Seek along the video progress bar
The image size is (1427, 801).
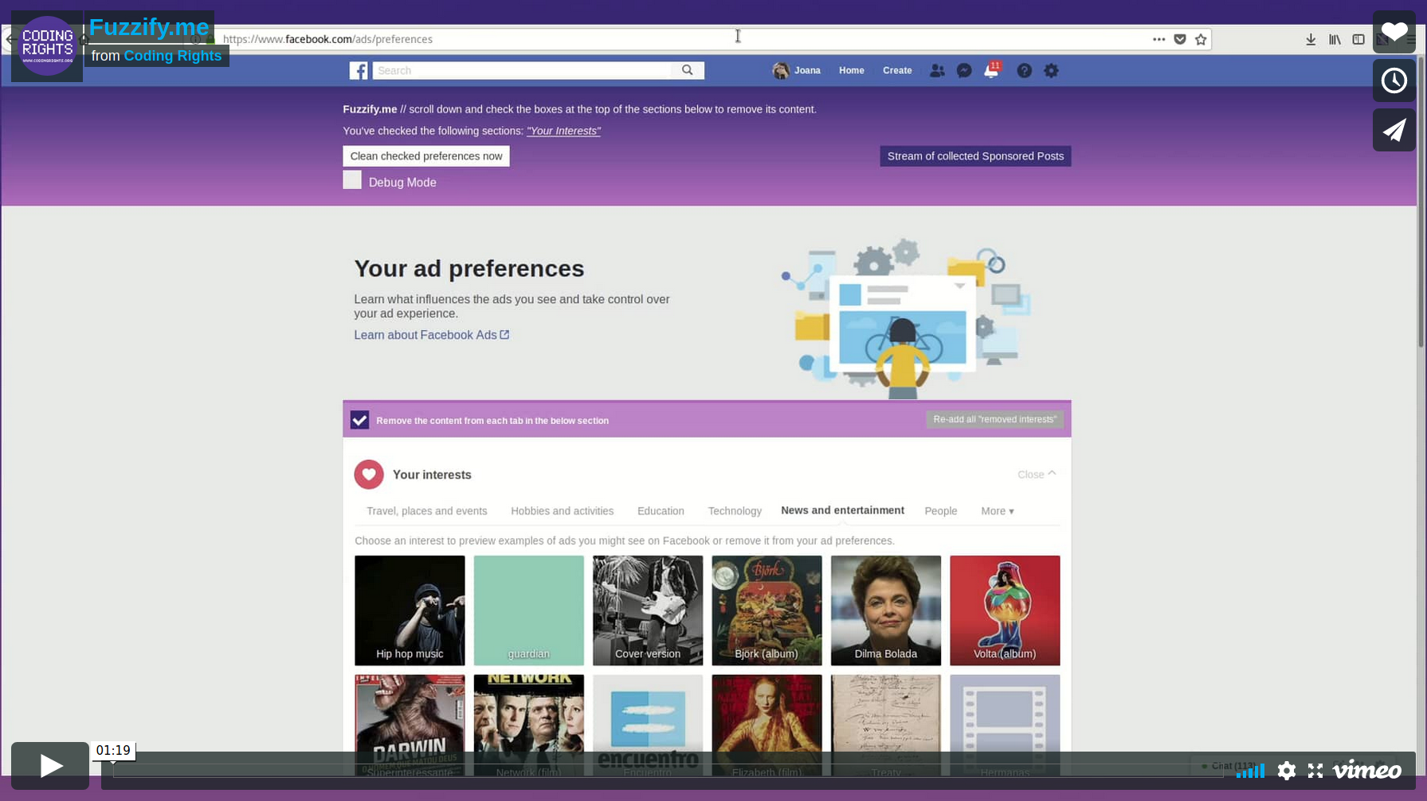[668, 772]
